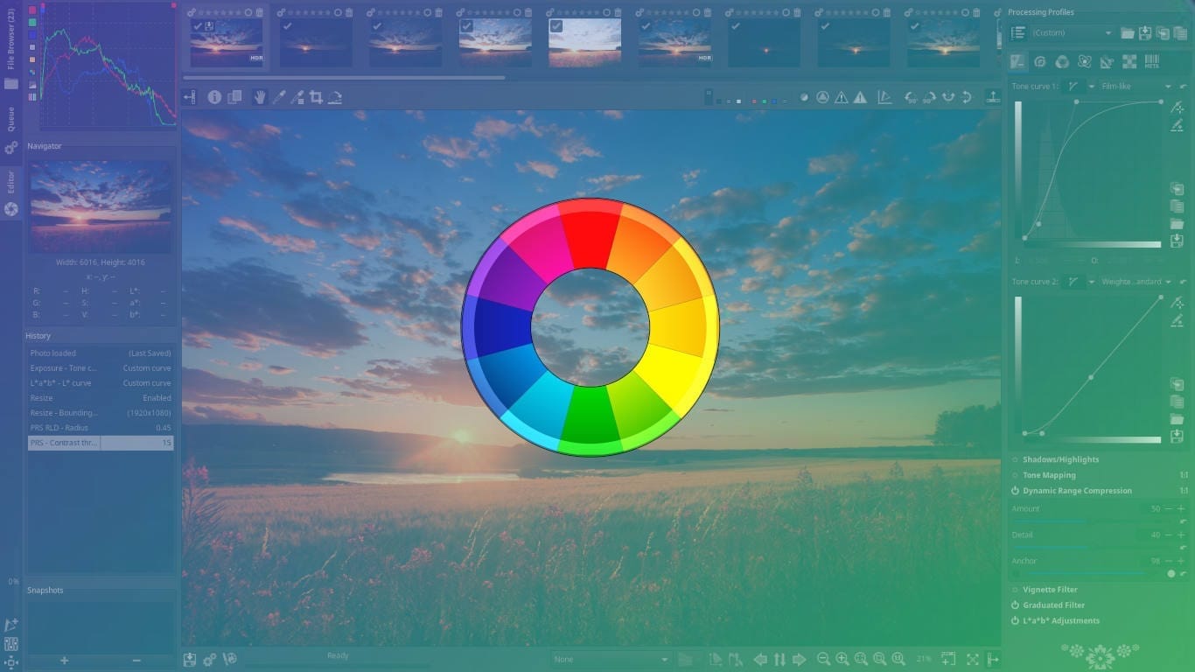Zoom in on the image preview
The height and width of the screenshot is (672, 1195).
pyautogui.click(x=842, y=658)
